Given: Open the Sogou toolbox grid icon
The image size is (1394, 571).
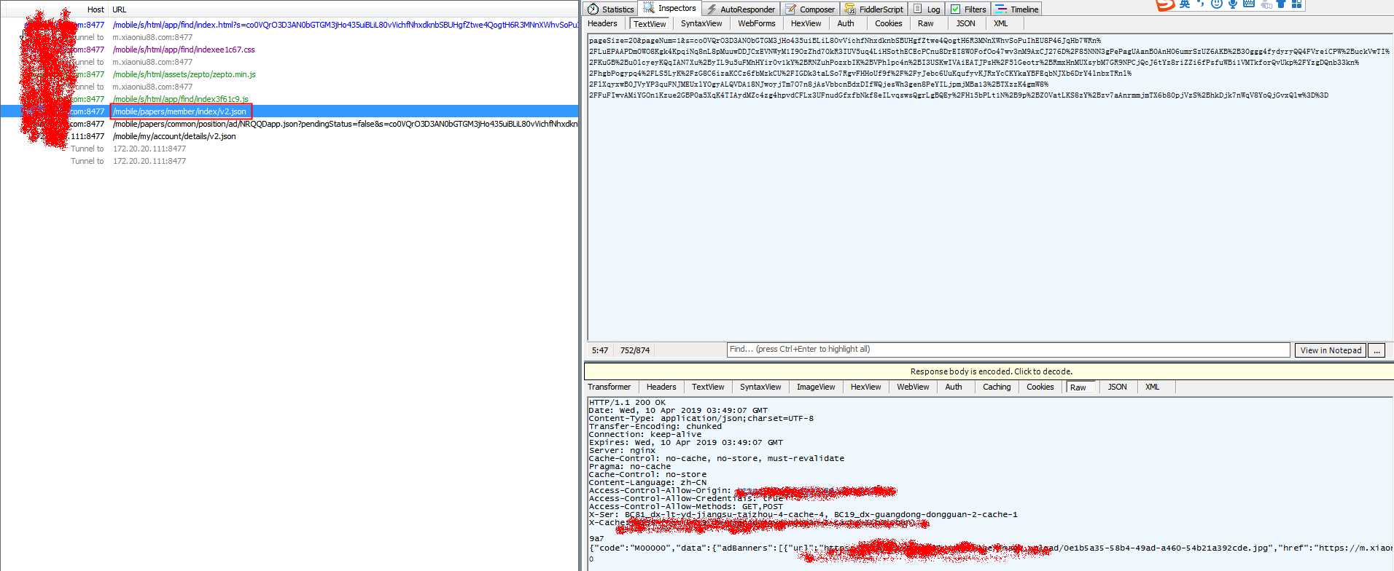Looking at the screenshot, I should tap(1296, 4).
